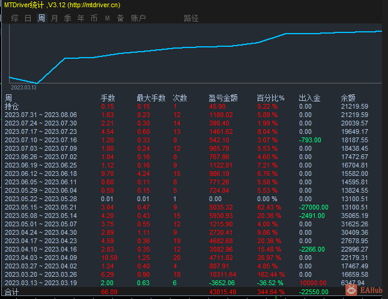
Task: Click the -793.00 withdrawal value
Action: pos(310,140)
